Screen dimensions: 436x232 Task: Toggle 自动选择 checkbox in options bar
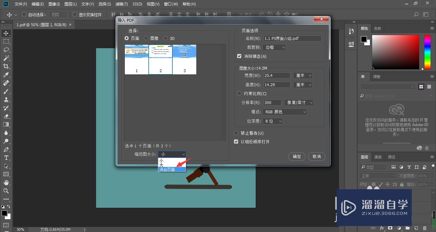click(x=24, y=14)
